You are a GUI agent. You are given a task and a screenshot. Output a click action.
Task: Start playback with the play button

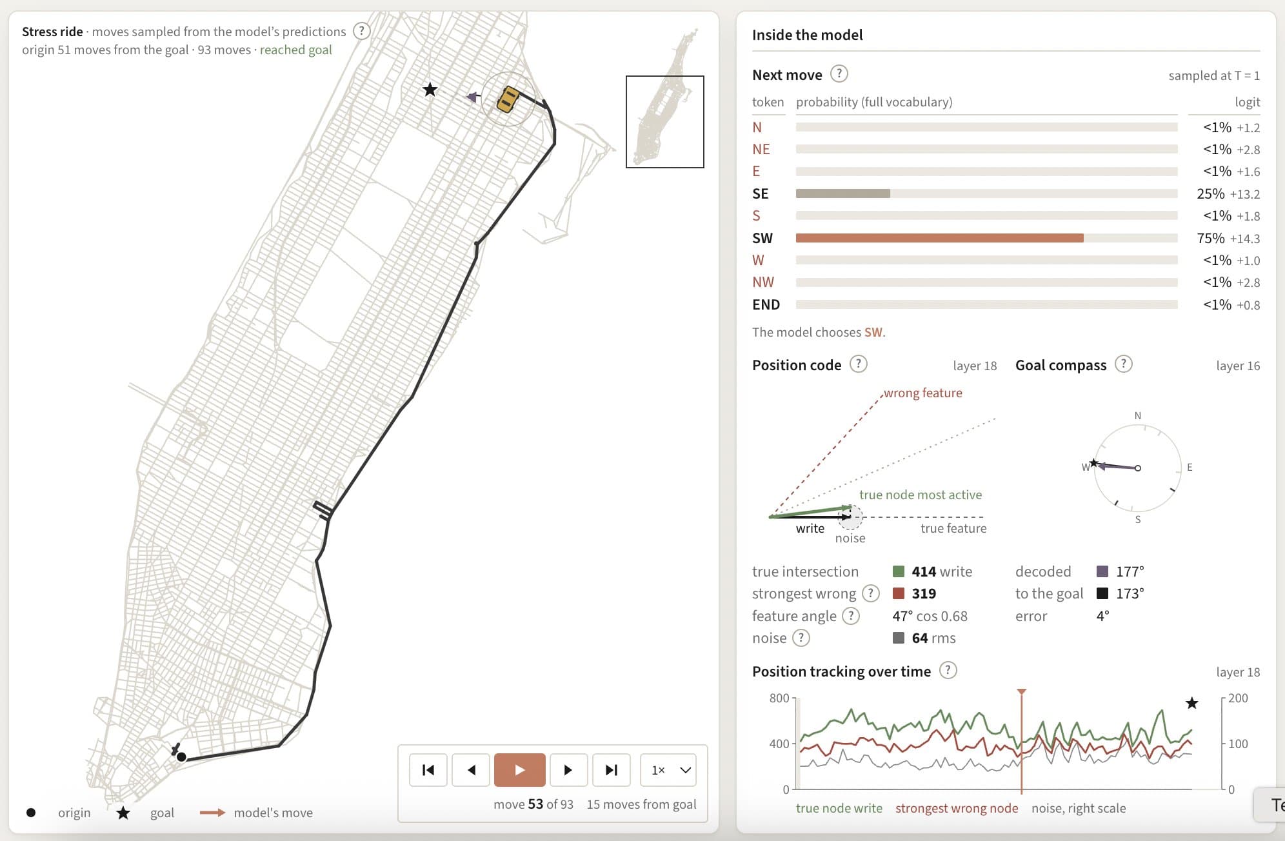(x=520, y=770)
